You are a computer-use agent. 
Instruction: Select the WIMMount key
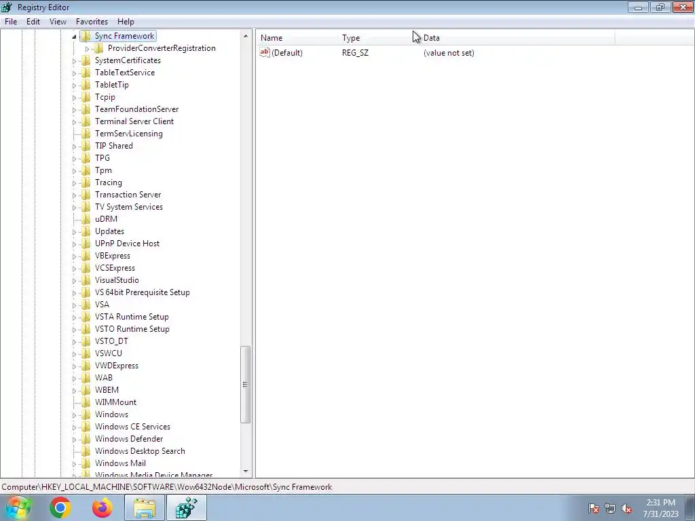[x=115, y=402]
